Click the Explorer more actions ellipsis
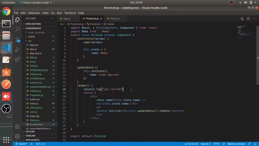 tap(52, 19)
